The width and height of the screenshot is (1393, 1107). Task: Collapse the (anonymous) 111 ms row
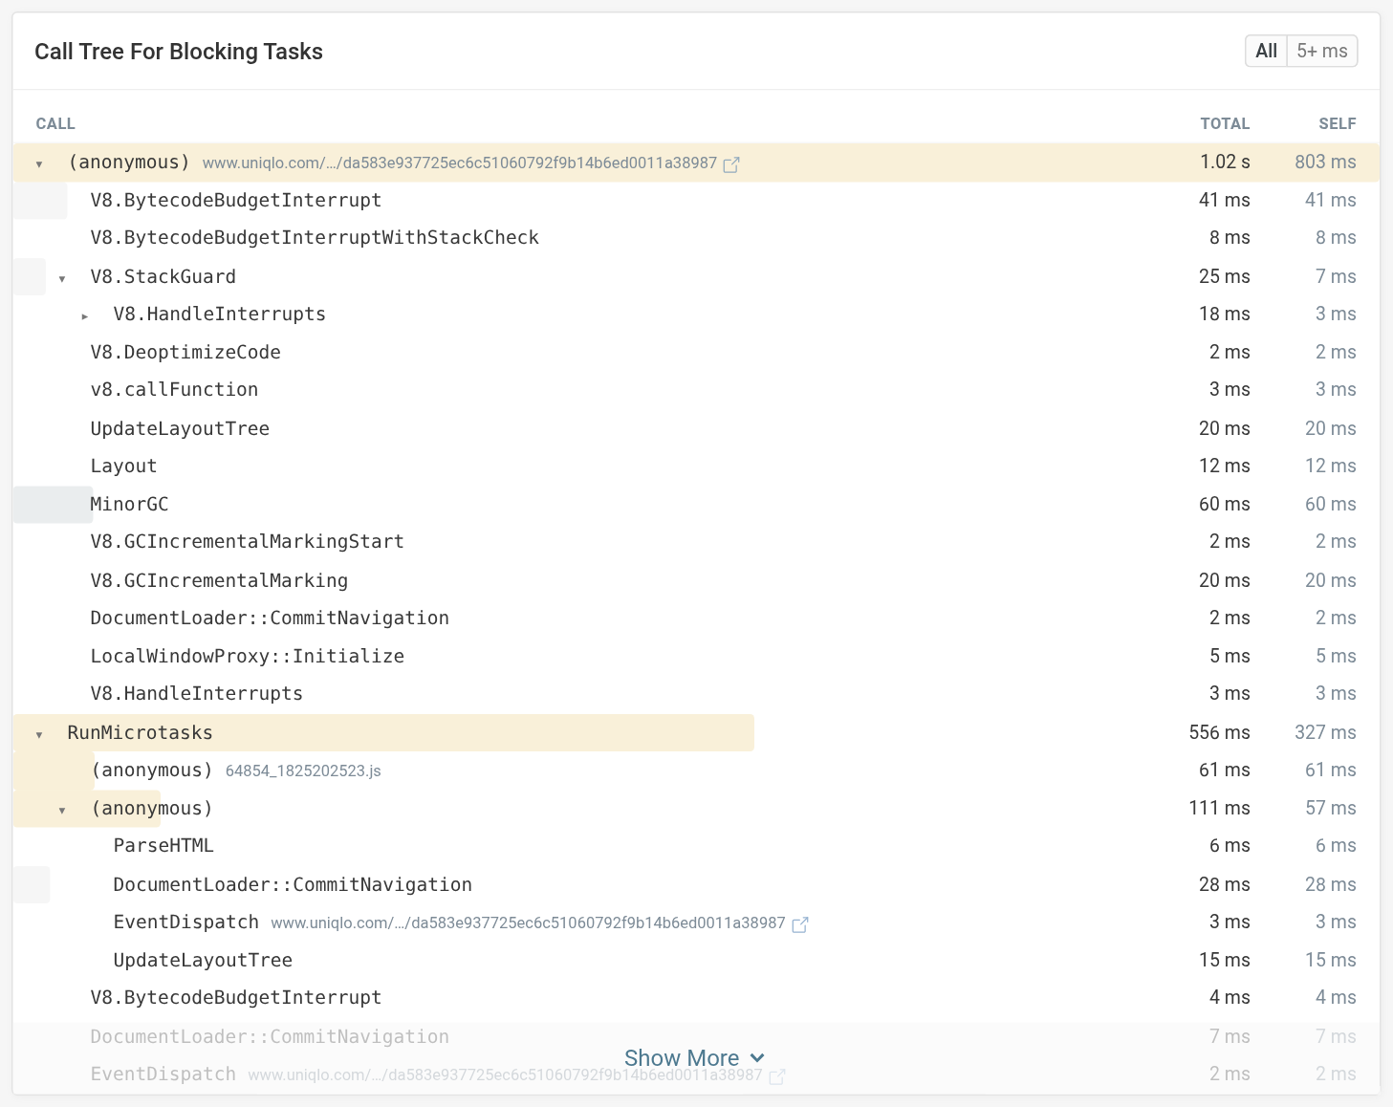point(62,811)
